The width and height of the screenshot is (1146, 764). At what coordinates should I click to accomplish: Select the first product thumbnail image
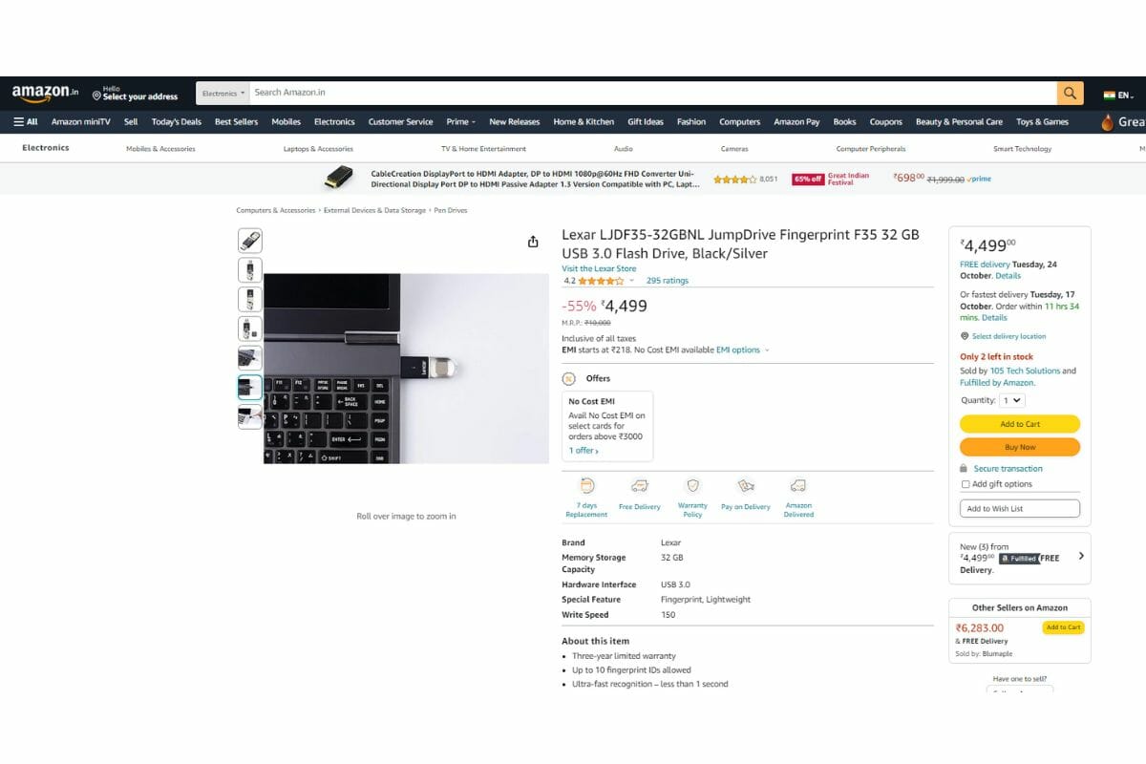[x=249, y=241]
